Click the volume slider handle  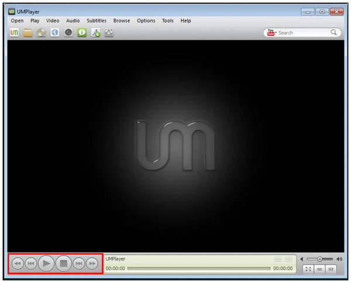pyautogui.click(x=319, y=259)
